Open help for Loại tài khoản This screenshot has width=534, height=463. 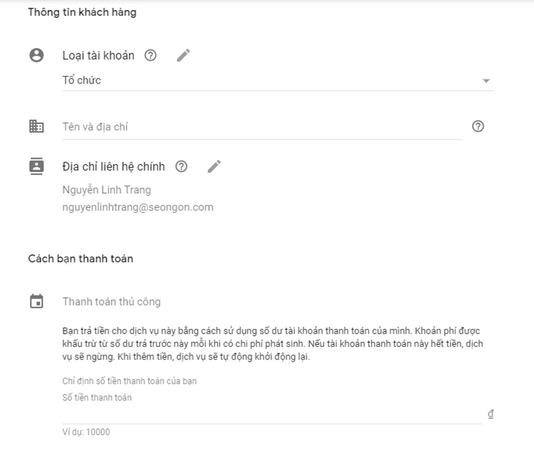[151, 55]
